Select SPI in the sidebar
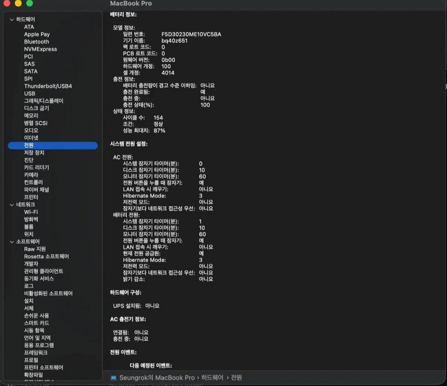This screenshot has width=447, height=386. coord(28,79)
